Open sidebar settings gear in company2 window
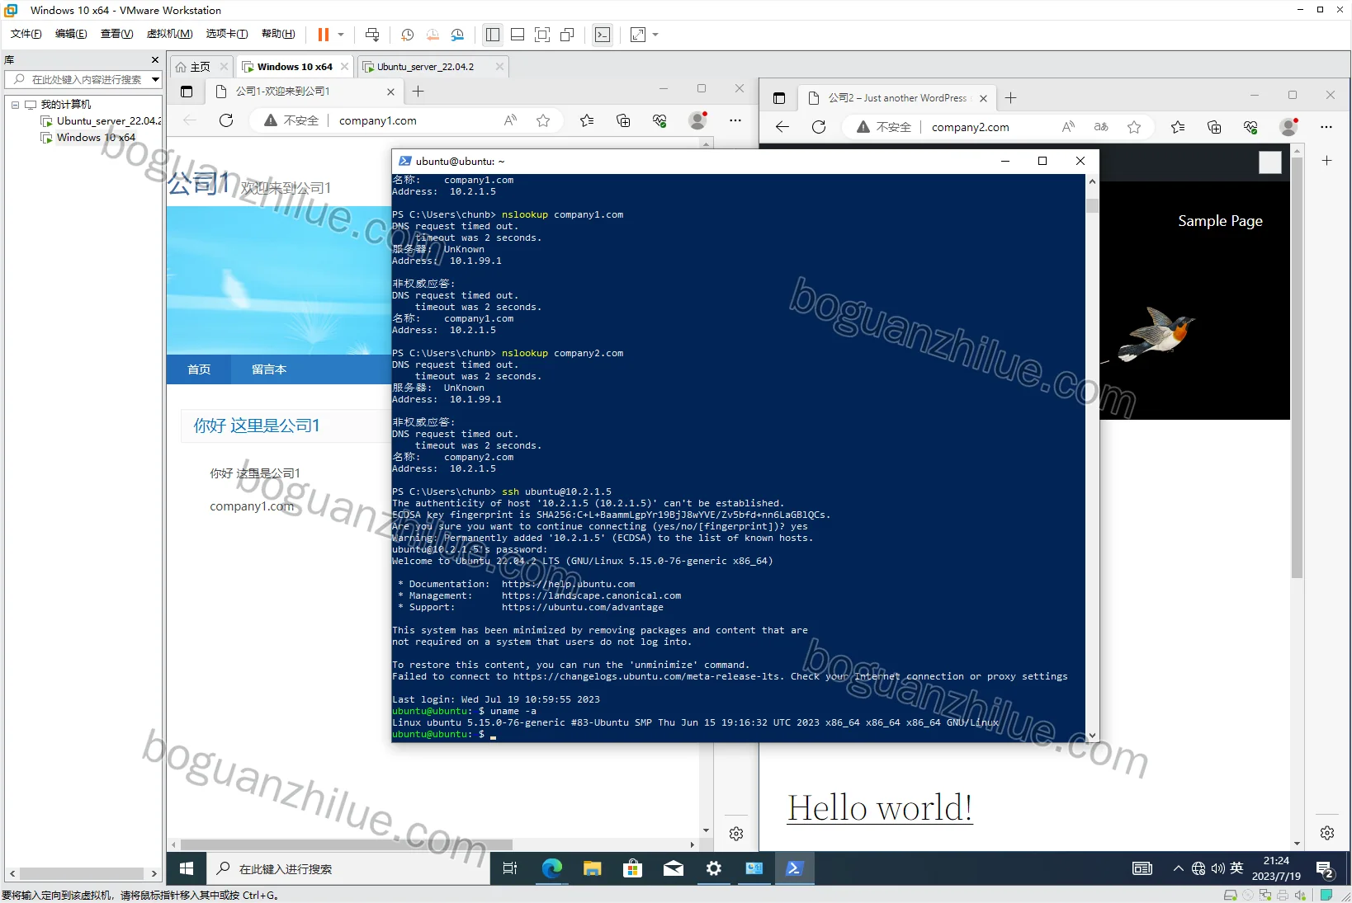1352x903 pixels. pos(1327,833)
